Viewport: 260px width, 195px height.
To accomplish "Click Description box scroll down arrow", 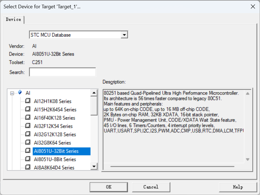I will (248, 159).
